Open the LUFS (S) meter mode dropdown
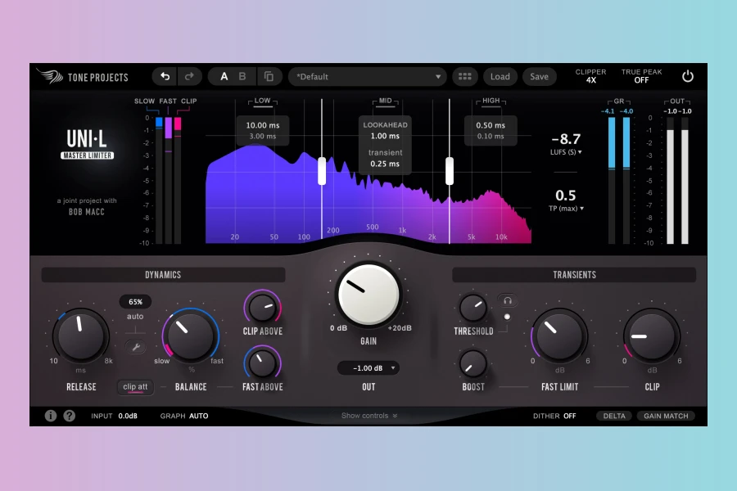 tap(566, 152)
